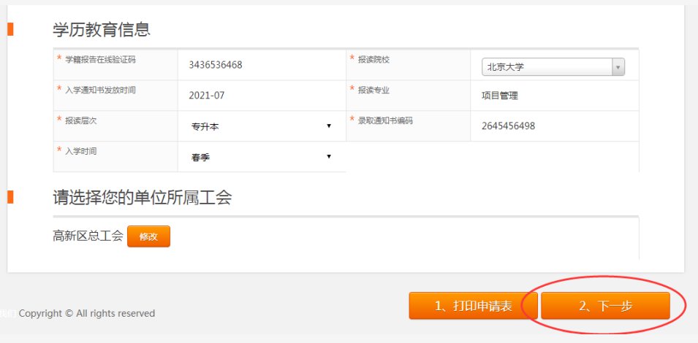The image size is (698, 343).
Task: Proceed with the 2、下一步 button
Action: 605,307
